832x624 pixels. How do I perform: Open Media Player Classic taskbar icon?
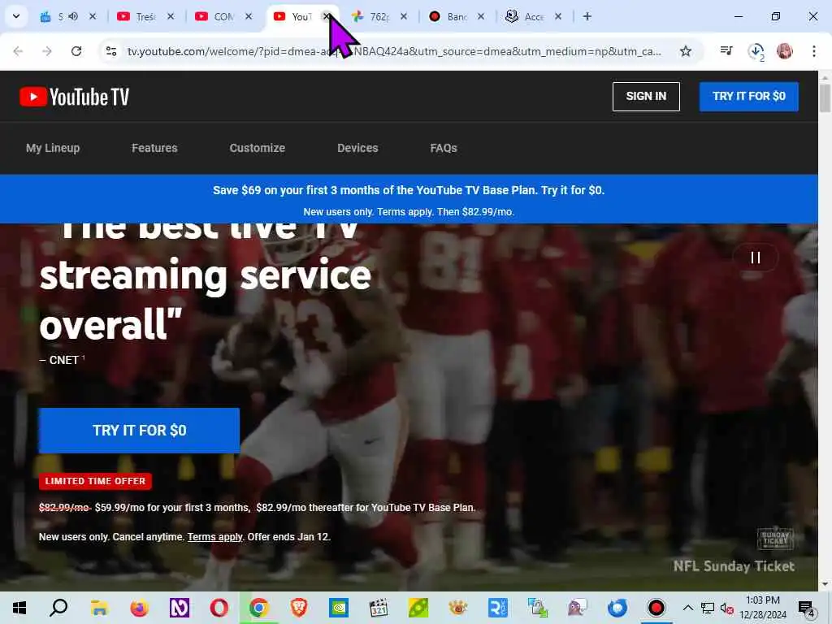tap(379, 608)
